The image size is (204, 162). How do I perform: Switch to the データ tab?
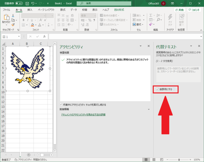[74, 10]
